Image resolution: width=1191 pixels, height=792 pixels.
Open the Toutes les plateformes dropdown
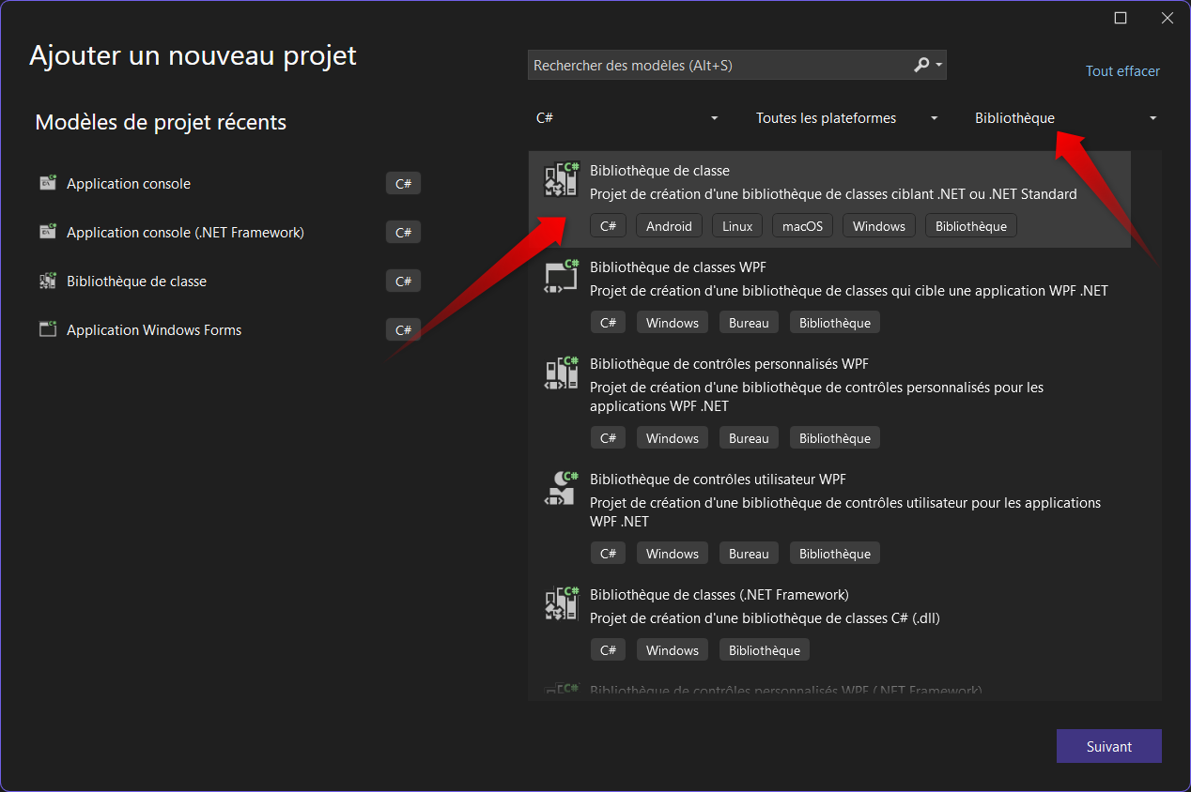coord(845,117)
